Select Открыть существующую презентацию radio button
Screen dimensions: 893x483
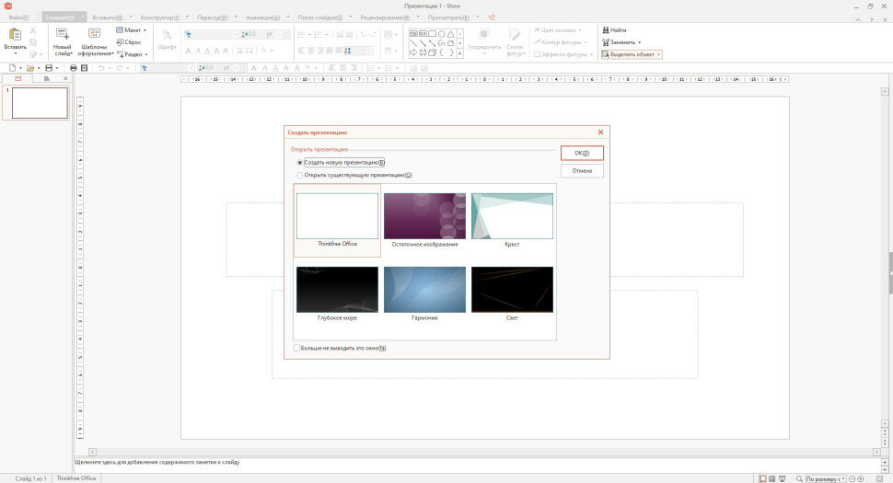299,175
